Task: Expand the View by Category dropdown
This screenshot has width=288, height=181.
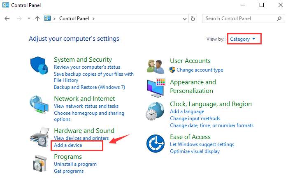Action: (243, 39)
